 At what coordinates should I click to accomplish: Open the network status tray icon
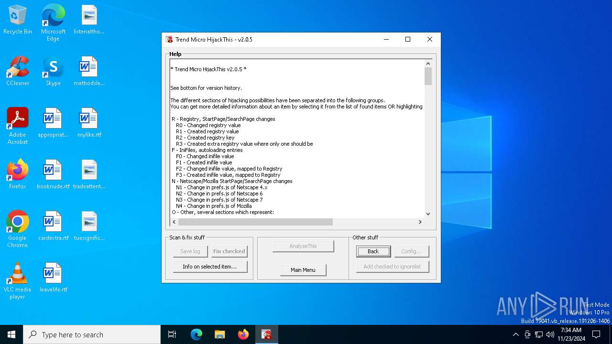click(x=539, y=334)
